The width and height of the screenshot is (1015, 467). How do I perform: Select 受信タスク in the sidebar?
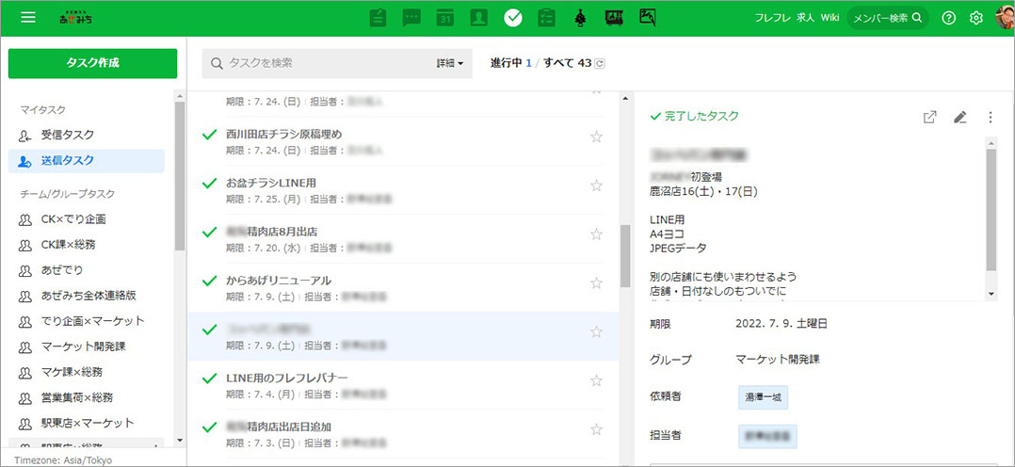67,136
